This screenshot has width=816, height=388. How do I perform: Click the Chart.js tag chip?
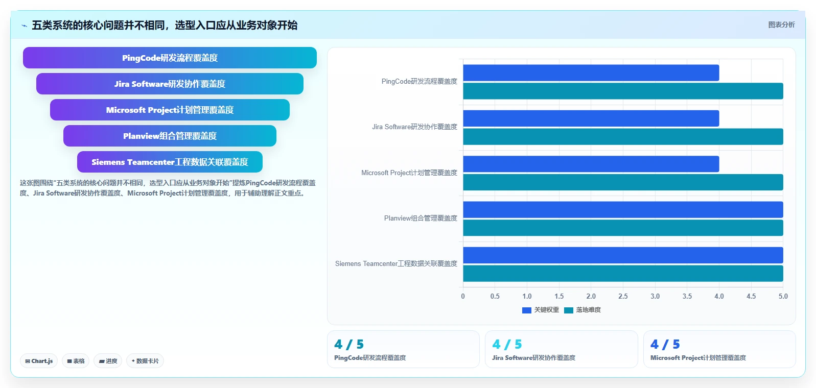(x=39, y=361)
